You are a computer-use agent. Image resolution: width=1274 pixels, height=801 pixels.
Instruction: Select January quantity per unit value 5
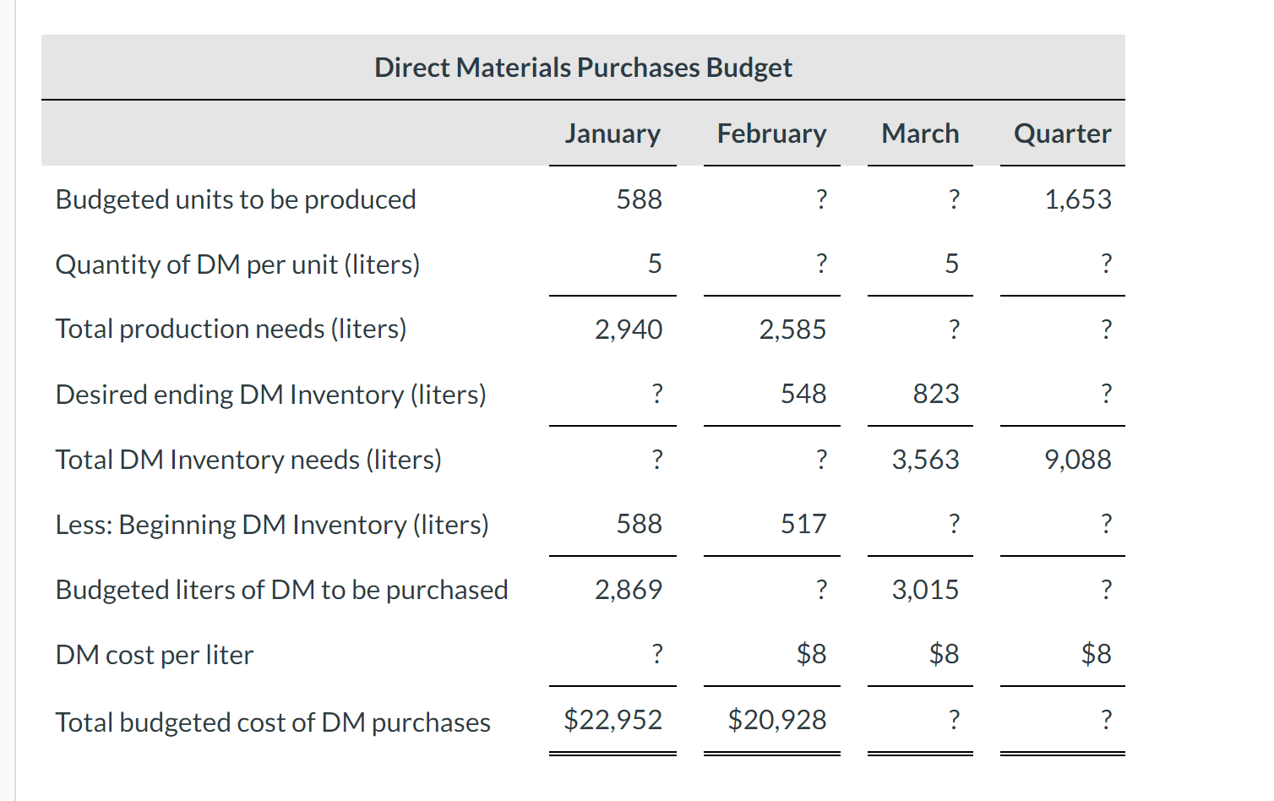pos(655,264)
